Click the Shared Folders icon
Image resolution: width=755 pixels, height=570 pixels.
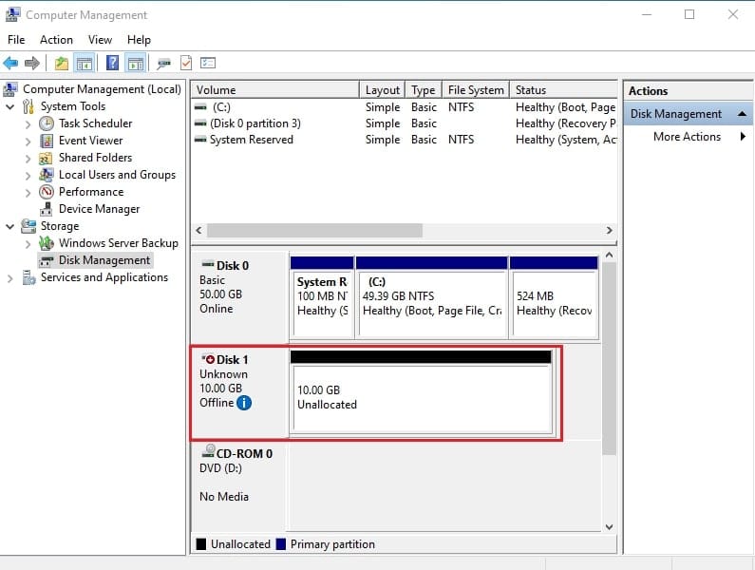(x=46, y=158)
